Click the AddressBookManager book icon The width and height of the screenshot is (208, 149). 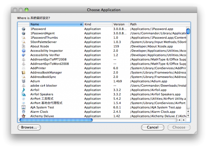tap(24, 72)
